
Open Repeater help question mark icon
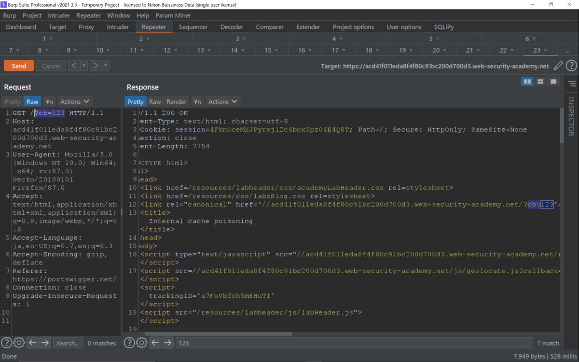click(x=571, y=66)
